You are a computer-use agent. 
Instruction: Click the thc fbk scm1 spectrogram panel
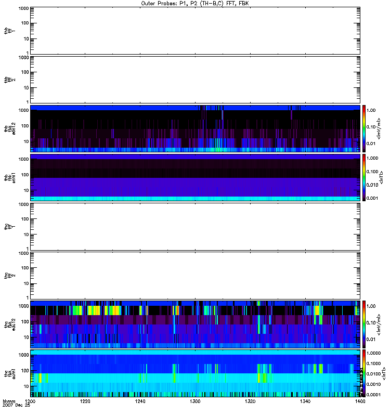[x=195, y=373]
